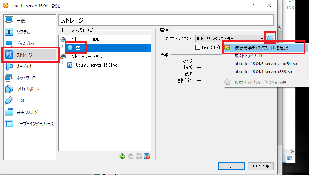The width and height of the screenshot is (309, 175).
Task: Select コントローラー: IDE in the storage tree
Action: click(105, 39)
